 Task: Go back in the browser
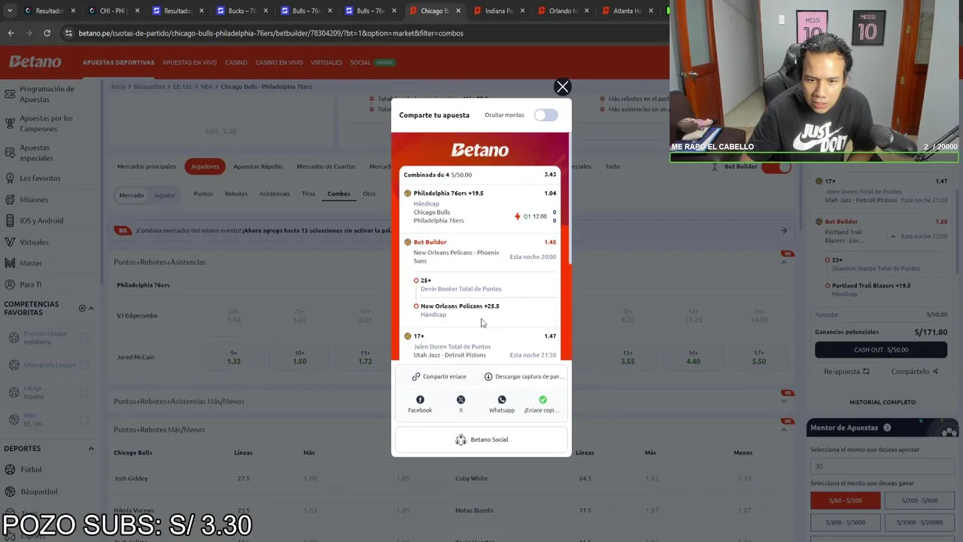tap(11, 33)
